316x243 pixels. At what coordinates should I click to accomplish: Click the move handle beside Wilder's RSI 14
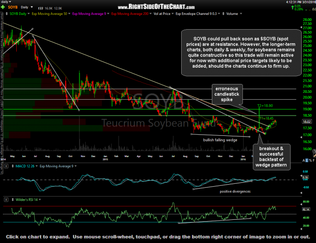click(x=12, y=200)
